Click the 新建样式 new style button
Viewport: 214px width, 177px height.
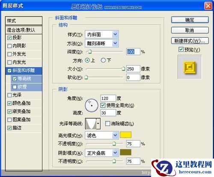click(x=190, y=41)
